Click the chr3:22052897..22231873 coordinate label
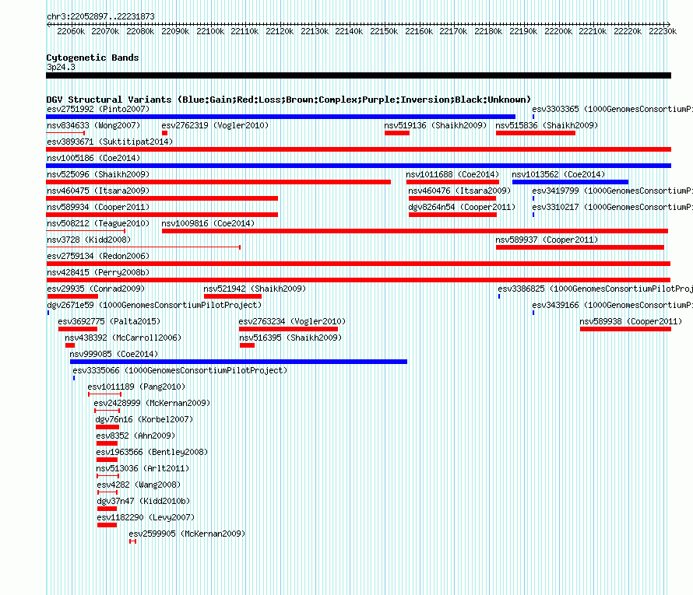This screenshot has width=693, height=595. tap(100, 16)
